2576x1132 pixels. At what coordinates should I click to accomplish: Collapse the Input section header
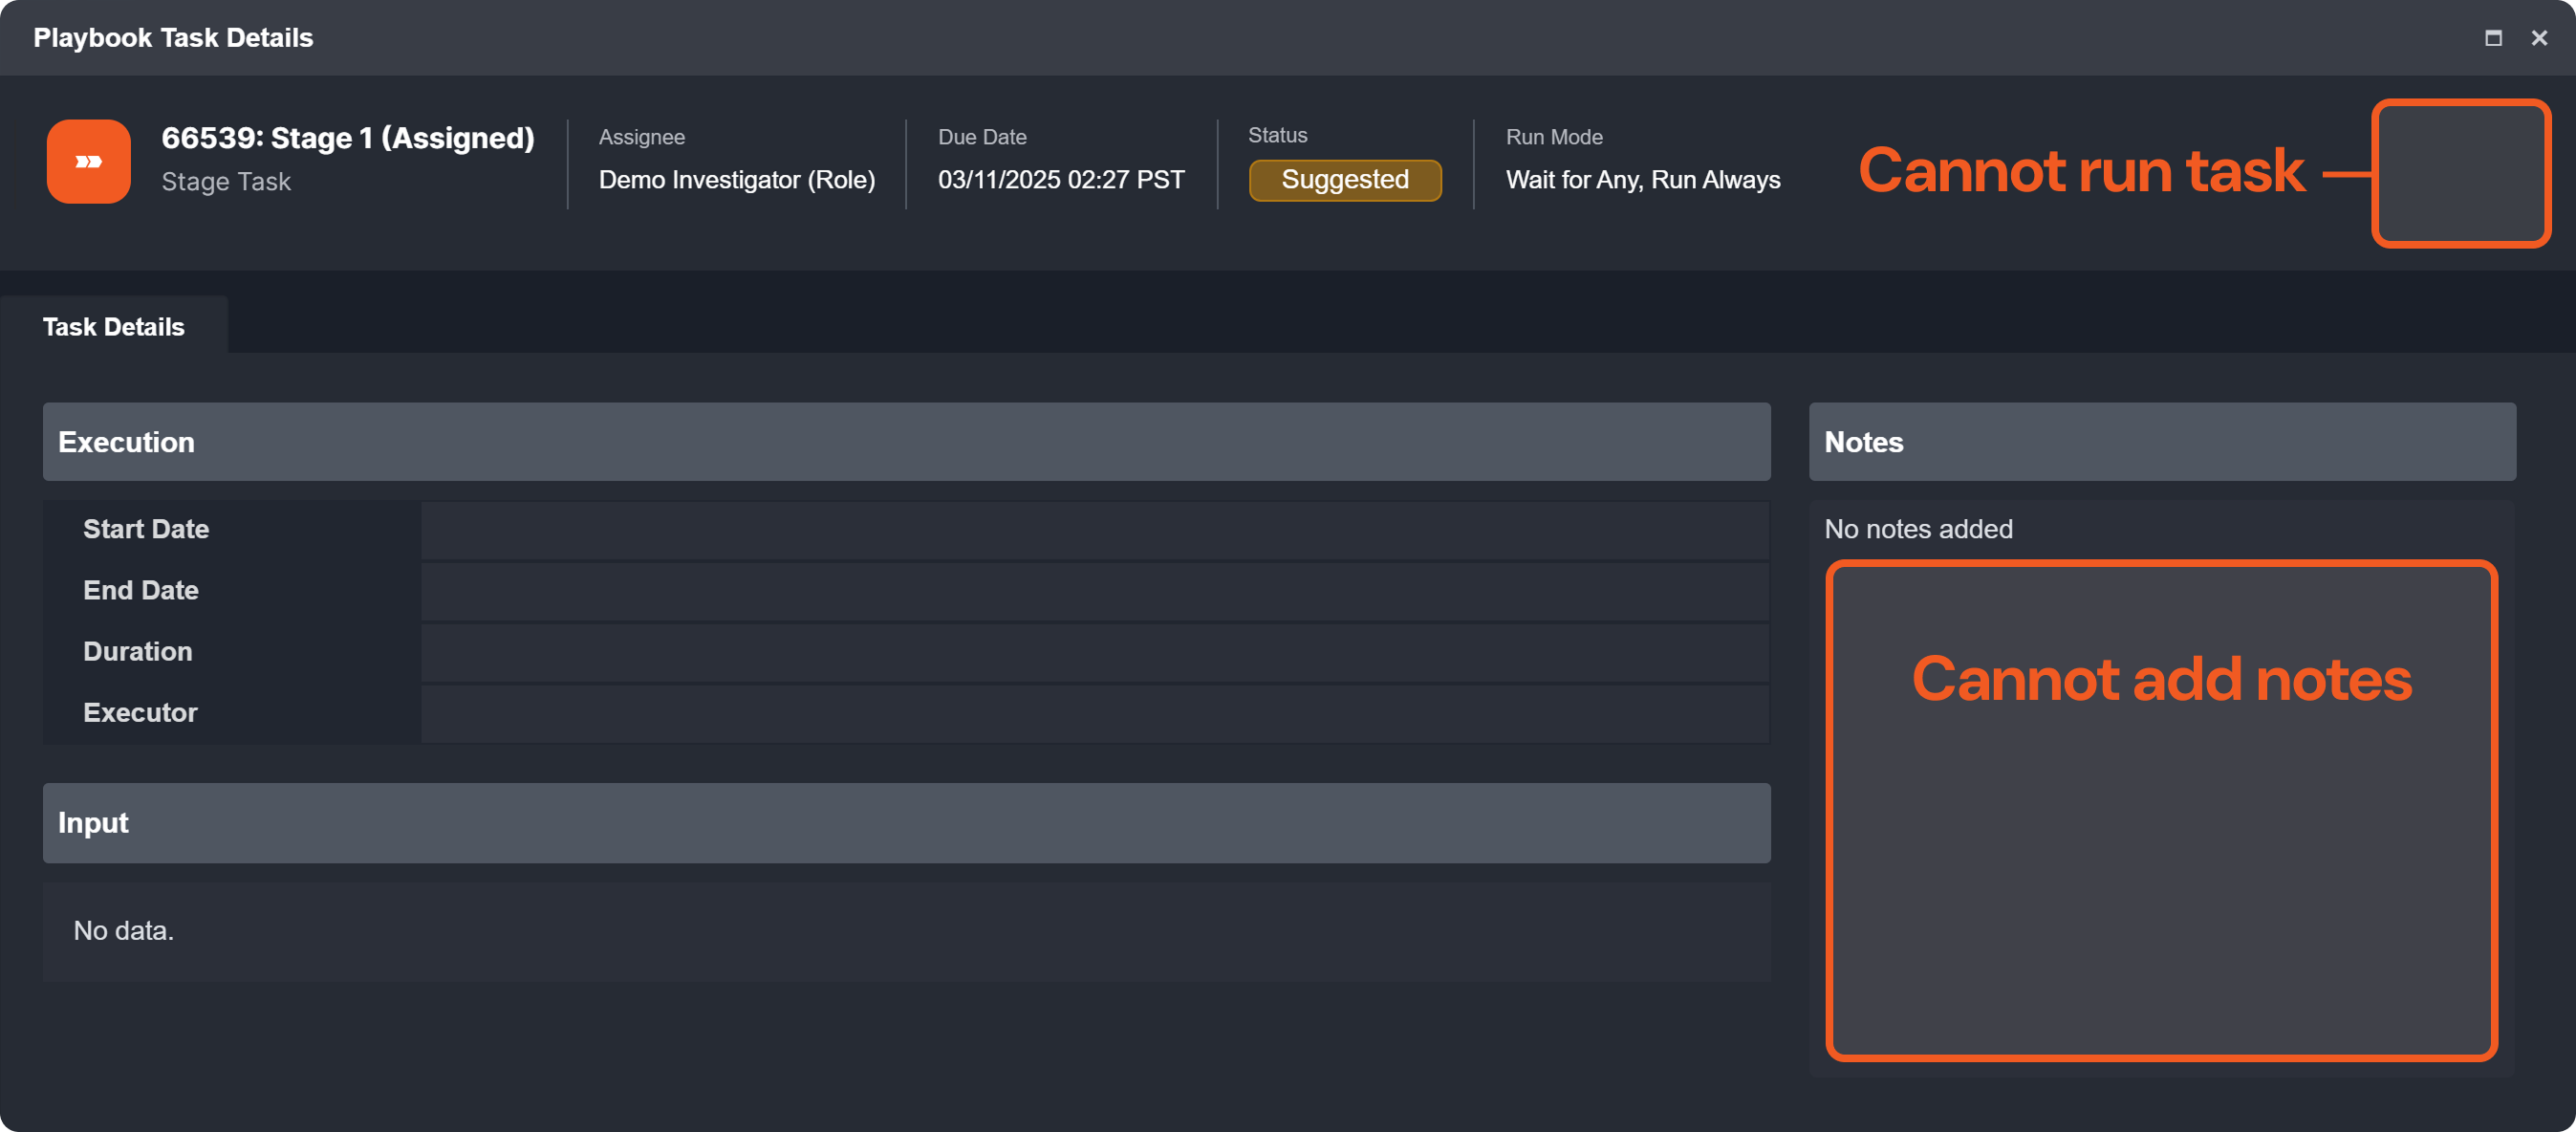click(x=905, y=823)
